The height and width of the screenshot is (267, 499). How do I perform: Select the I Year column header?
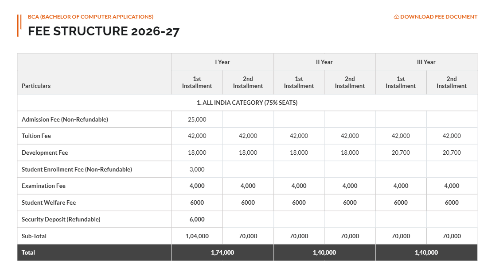(x=222, y=62)
